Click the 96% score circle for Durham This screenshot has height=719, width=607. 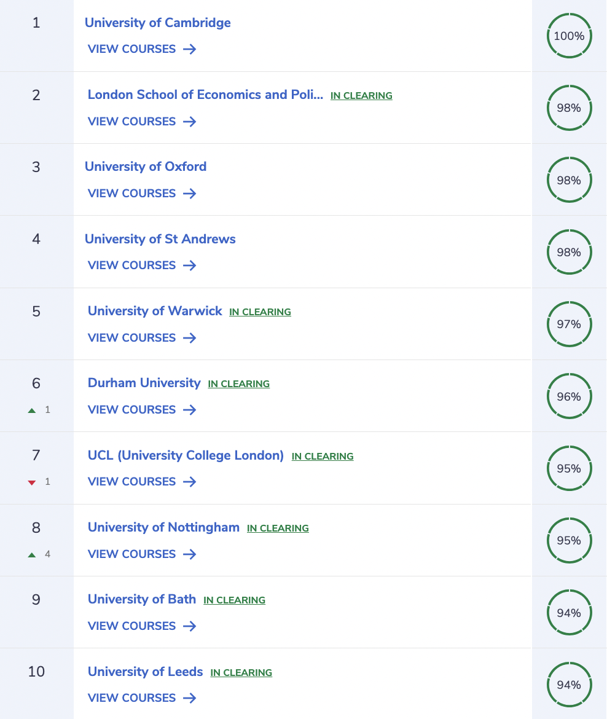(570, 396)
